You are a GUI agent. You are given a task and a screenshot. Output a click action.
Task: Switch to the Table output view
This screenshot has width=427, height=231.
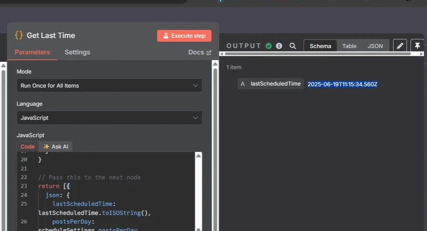click(349, 46)
